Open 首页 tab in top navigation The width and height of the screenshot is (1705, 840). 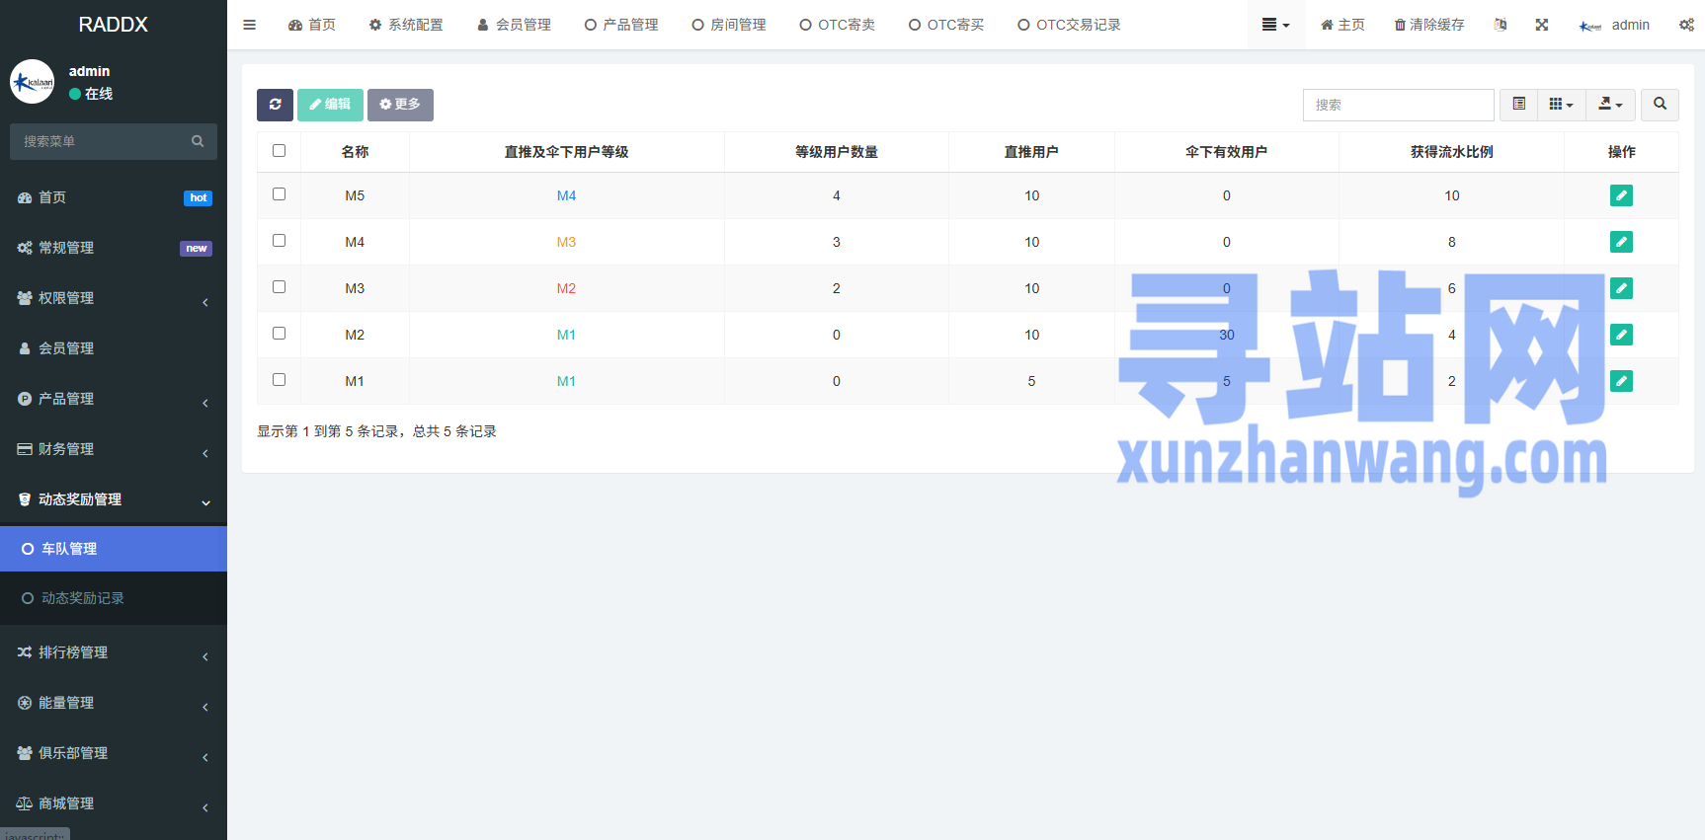pyautogui.click(x=312, y=25)
